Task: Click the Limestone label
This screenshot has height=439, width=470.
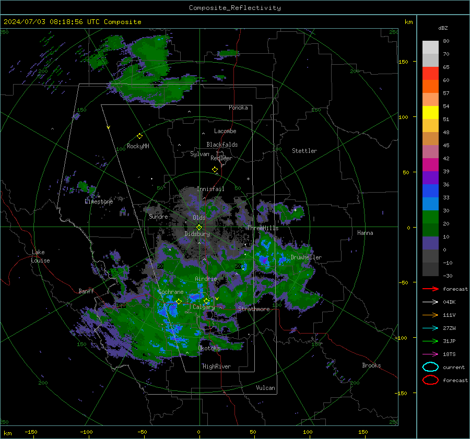Action: (x=99, y=201)
